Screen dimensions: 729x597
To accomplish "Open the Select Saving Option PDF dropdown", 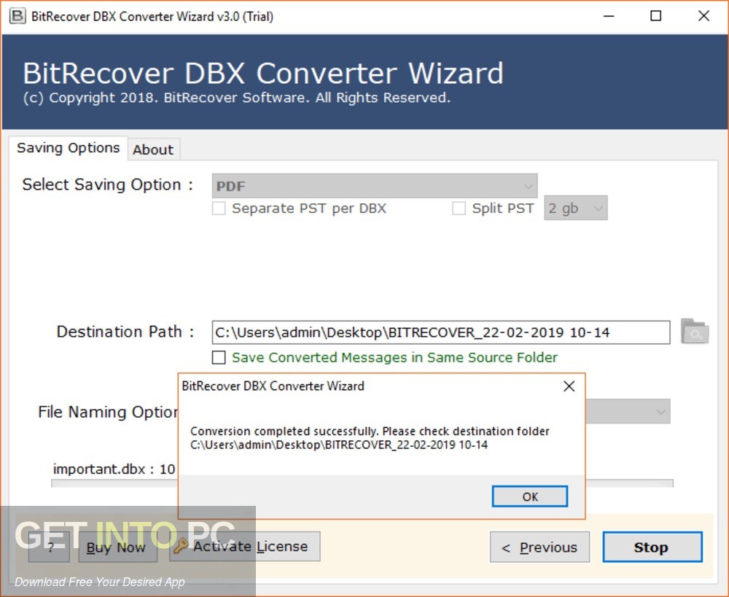I will 374,186.
